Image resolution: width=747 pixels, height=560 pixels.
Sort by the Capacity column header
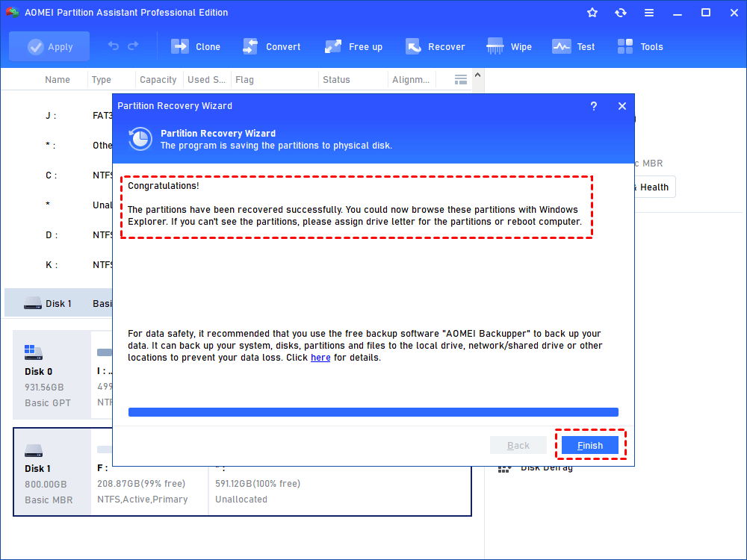coord(158,80)
